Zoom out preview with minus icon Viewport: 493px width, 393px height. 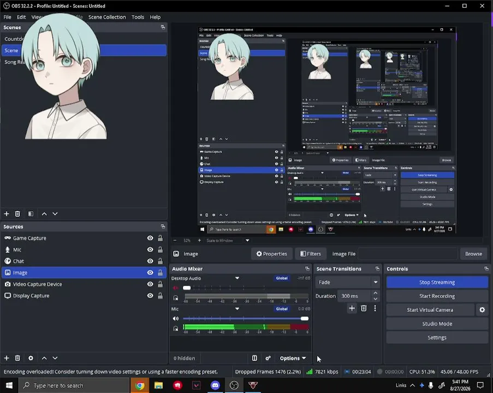tap(175, 241)
